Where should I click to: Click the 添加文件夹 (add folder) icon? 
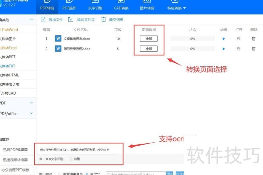[71, 20]
